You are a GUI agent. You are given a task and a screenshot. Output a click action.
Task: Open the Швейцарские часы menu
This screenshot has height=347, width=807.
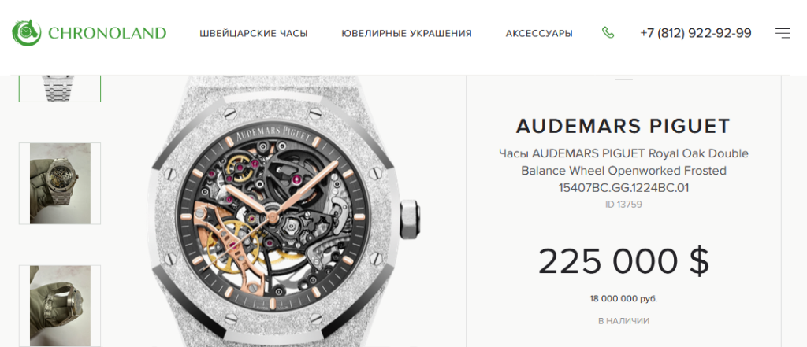pos(253,34)
